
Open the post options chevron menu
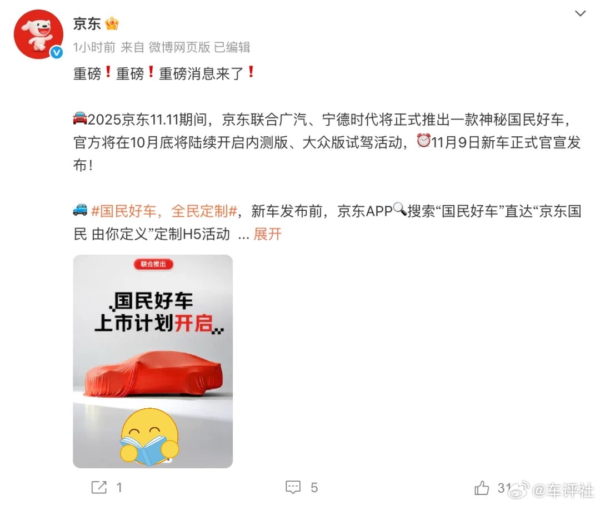[x=580, y=14]
